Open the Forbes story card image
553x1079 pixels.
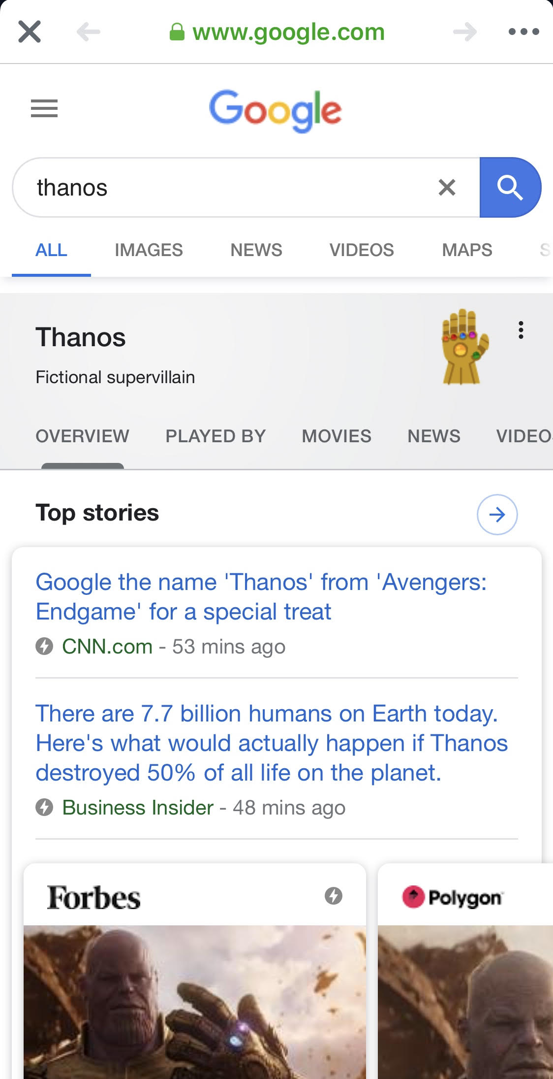click(x=195, y=1000)
